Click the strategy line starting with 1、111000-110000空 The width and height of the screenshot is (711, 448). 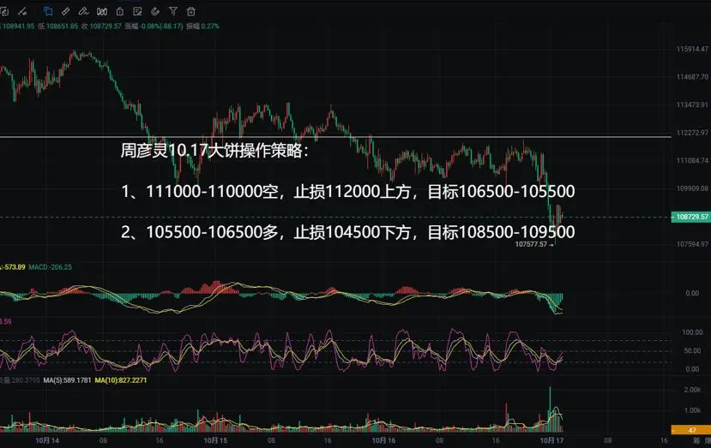(348, 192)
